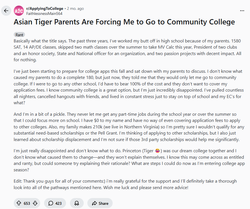
Task: Filter posts by the Rant flair
Action: pyautogui.click(x=19, y=35)
